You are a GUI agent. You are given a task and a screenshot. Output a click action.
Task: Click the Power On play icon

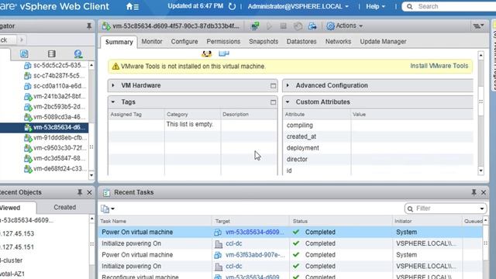[269, 26]
